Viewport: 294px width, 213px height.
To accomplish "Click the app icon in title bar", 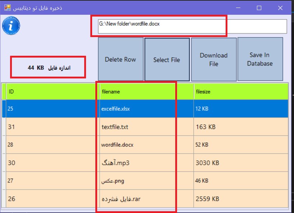I will [8, 8].
